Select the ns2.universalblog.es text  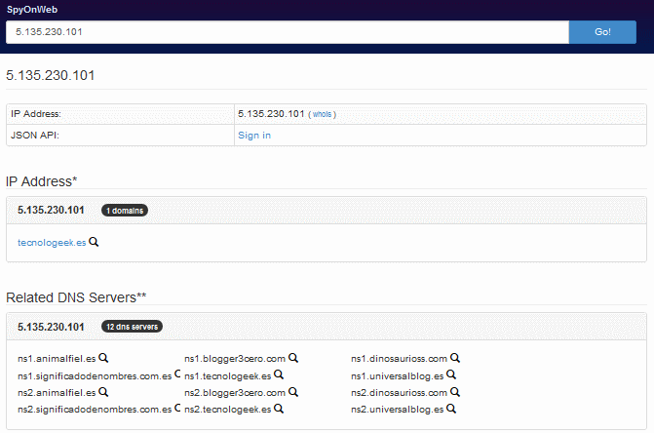point(398,410)
